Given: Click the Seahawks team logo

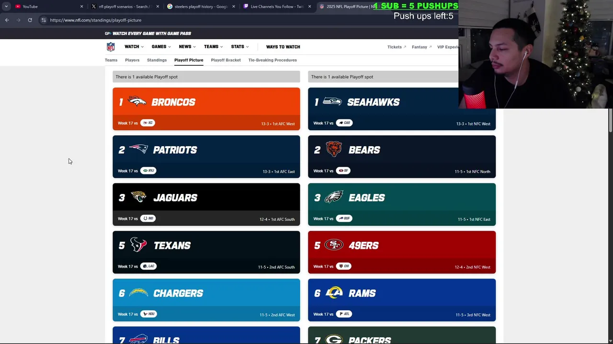Looking at the screenshot, I should (332, 102).
